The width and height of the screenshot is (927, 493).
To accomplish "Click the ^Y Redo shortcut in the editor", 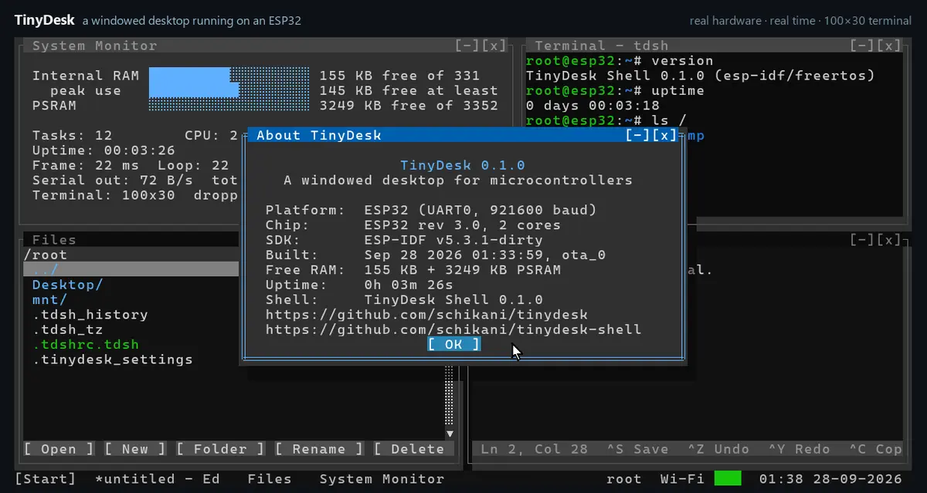I will click(799, 449).
